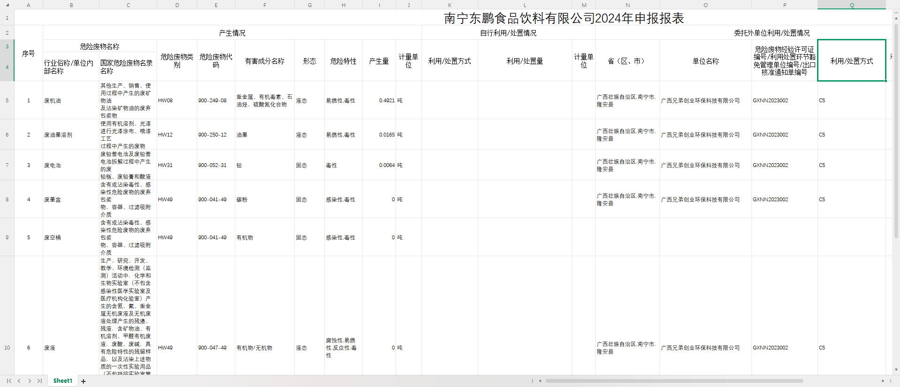Select the 单位名称 header cell

705,61
